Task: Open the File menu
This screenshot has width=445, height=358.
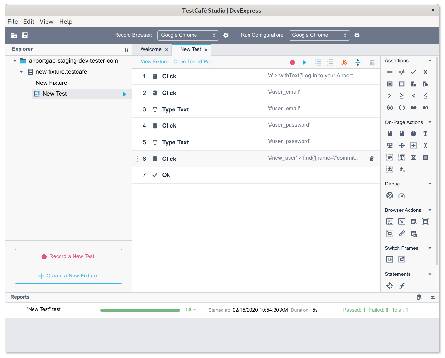Action: tap(13, 22)
